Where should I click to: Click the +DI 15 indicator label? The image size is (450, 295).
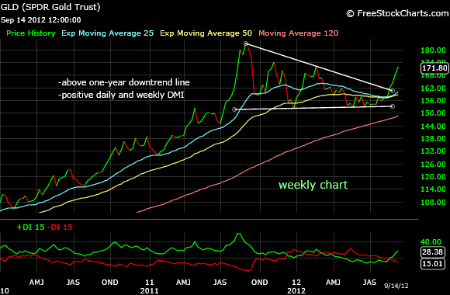(x=31, y=227)
